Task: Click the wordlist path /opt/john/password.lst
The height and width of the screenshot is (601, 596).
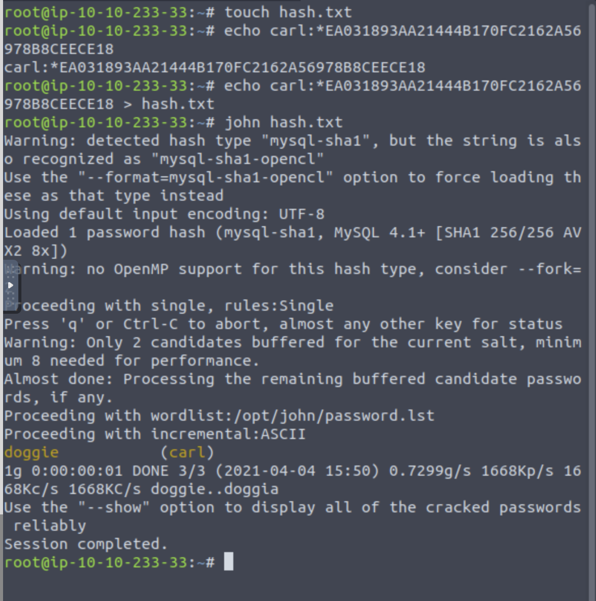Action: point(334,416)
